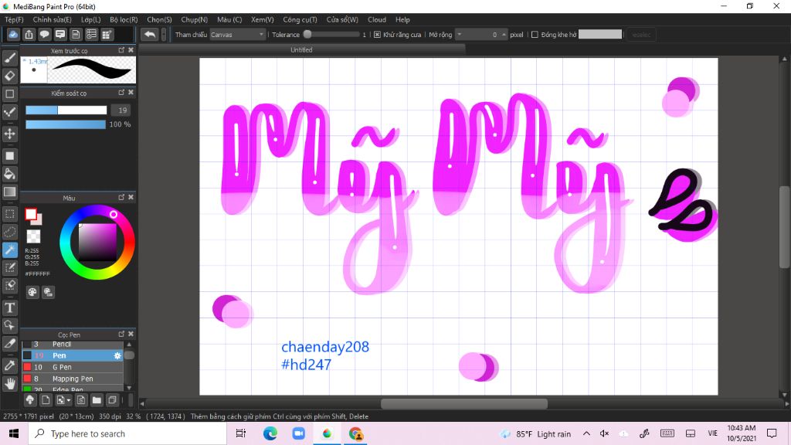Select the Eyedropper tool
Image resolution: width=791 pixels, height=445 pixels.
pyautogui.click(x=9, y=365)
